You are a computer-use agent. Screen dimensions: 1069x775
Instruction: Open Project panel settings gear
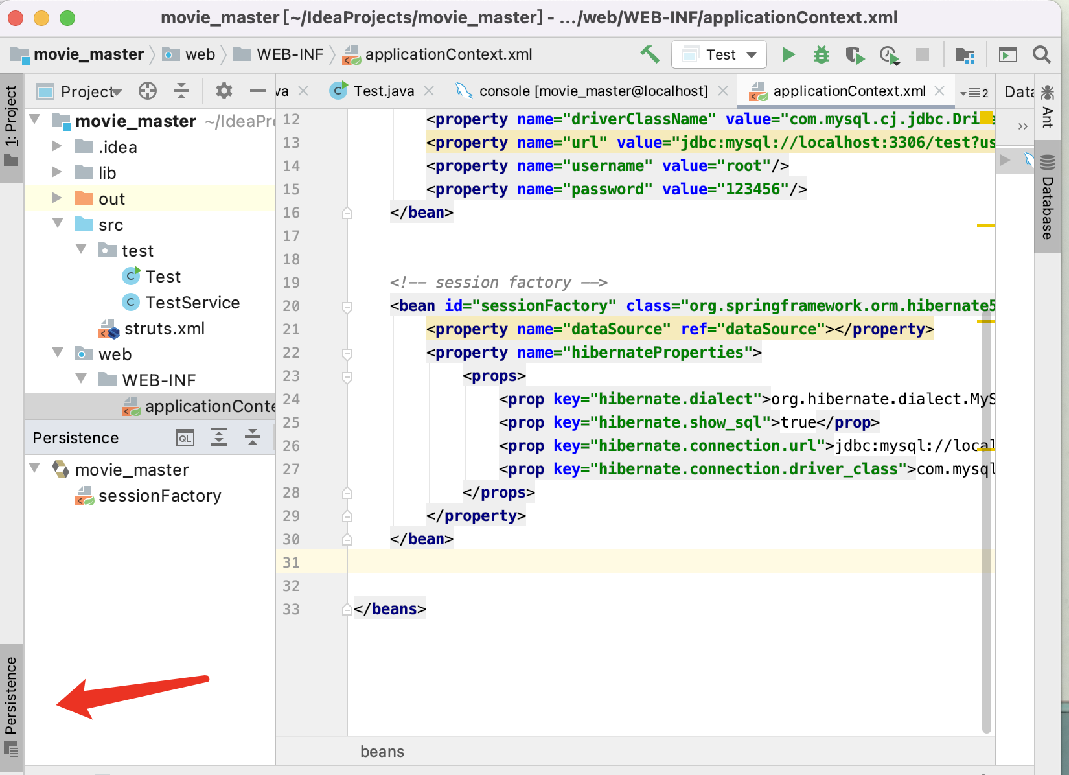(x=224, y=91)
